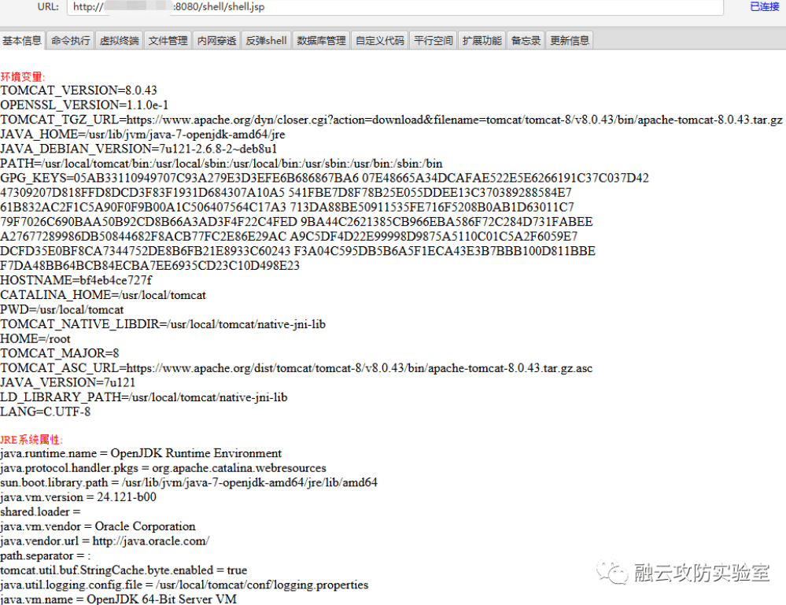Go to the 内网穿透 tab
This screenshot has height=605, width=786.
[216, 40]
